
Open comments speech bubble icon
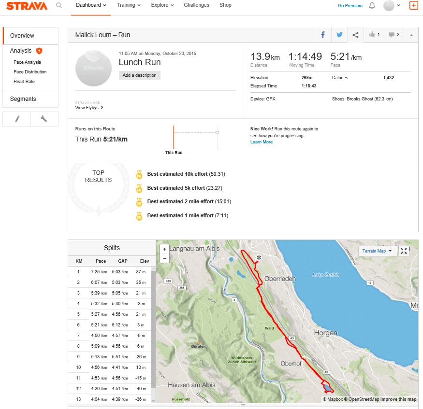(394, 35)
